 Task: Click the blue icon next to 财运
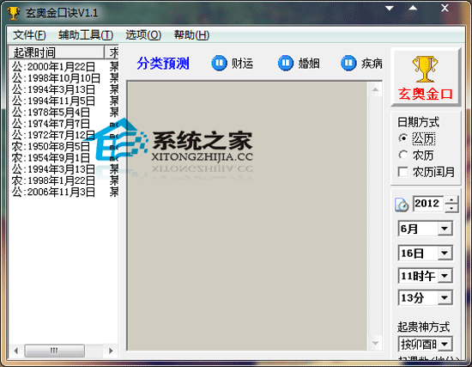[x=219, y=63]
